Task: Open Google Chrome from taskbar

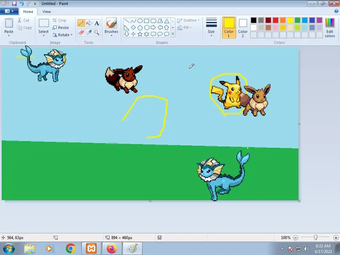Action: tap(70, 248)
